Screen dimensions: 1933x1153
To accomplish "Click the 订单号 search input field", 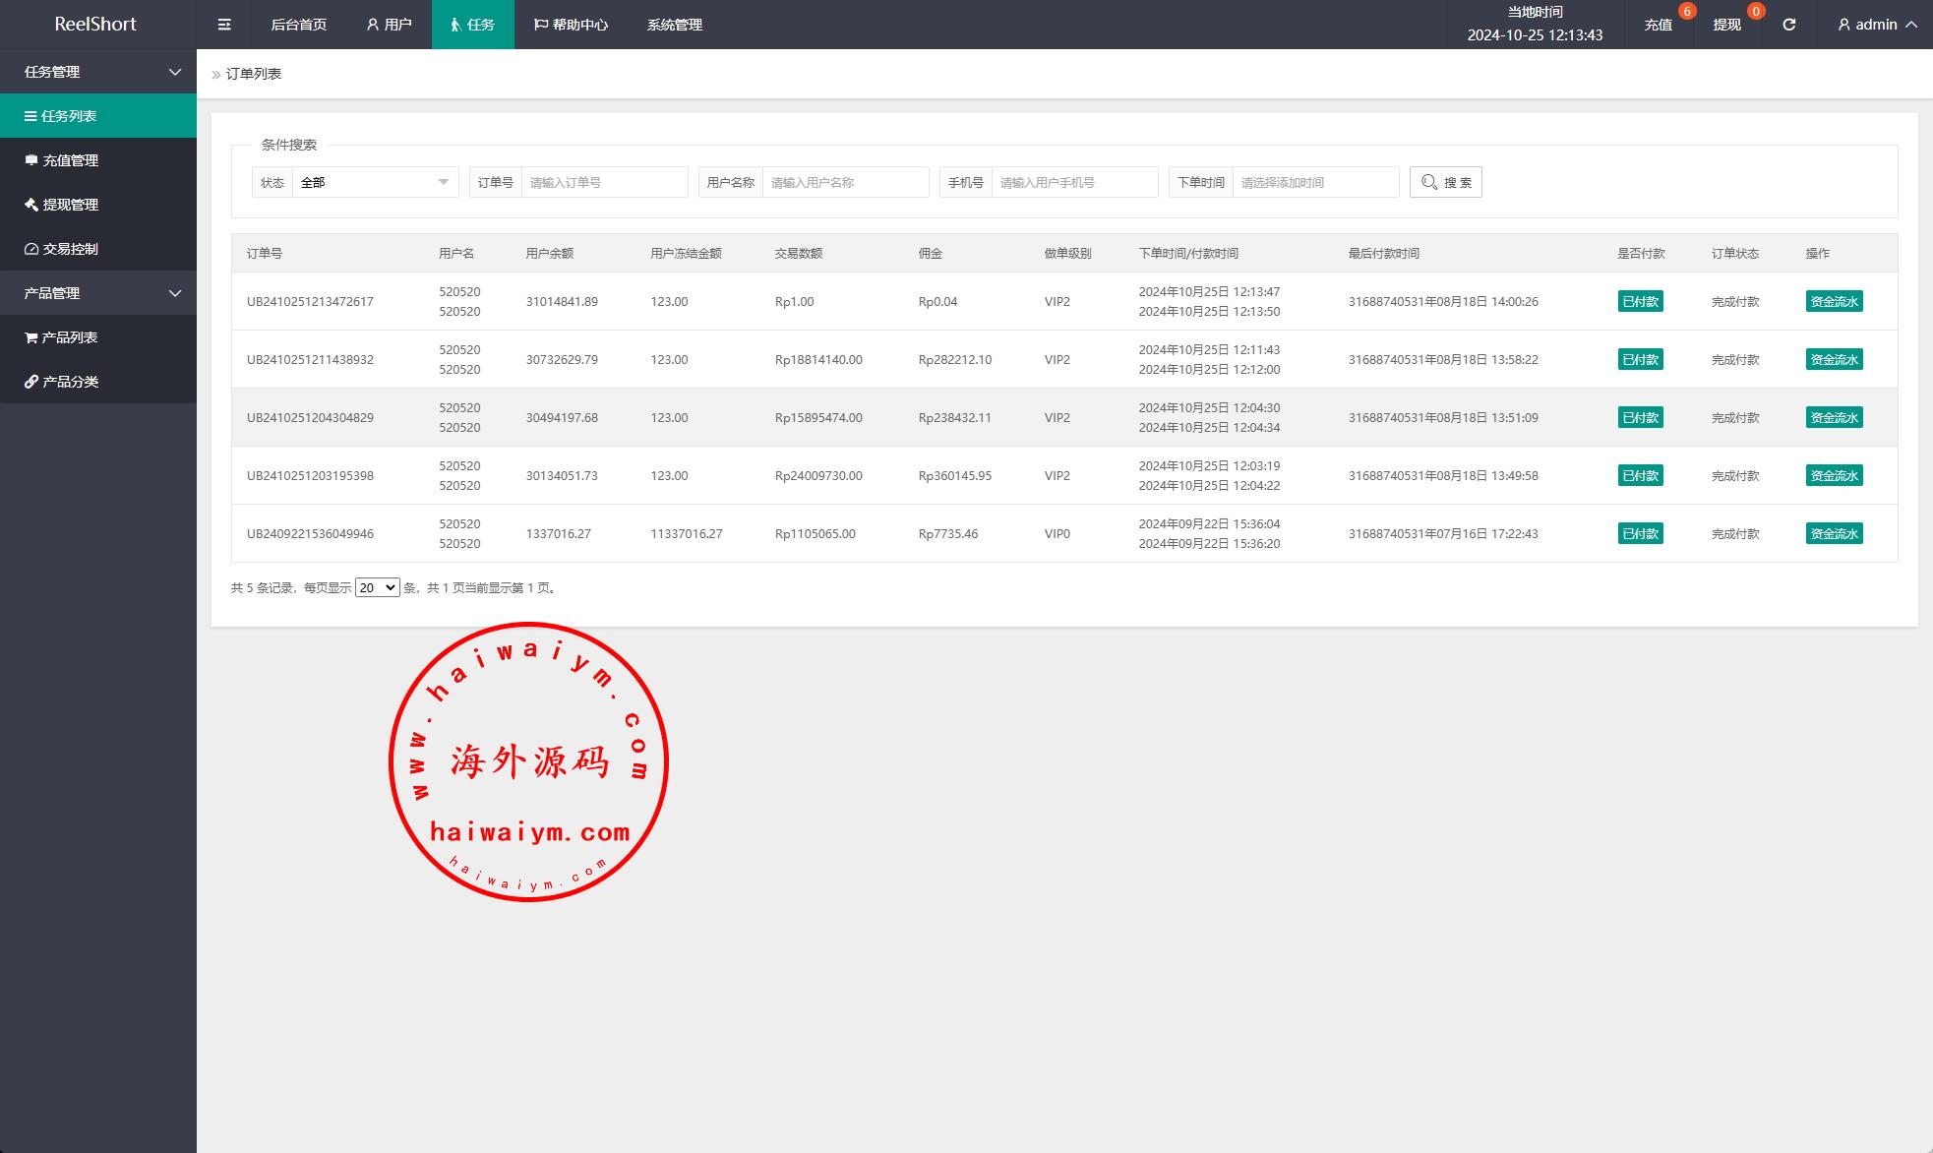I will [604, 182].
